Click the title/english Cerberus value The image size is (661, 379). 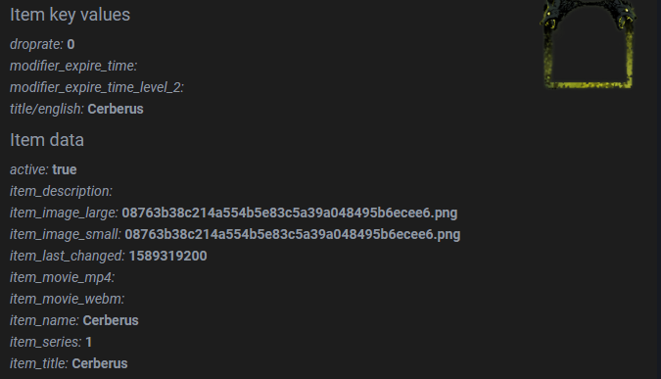click(x=116, y=109)
